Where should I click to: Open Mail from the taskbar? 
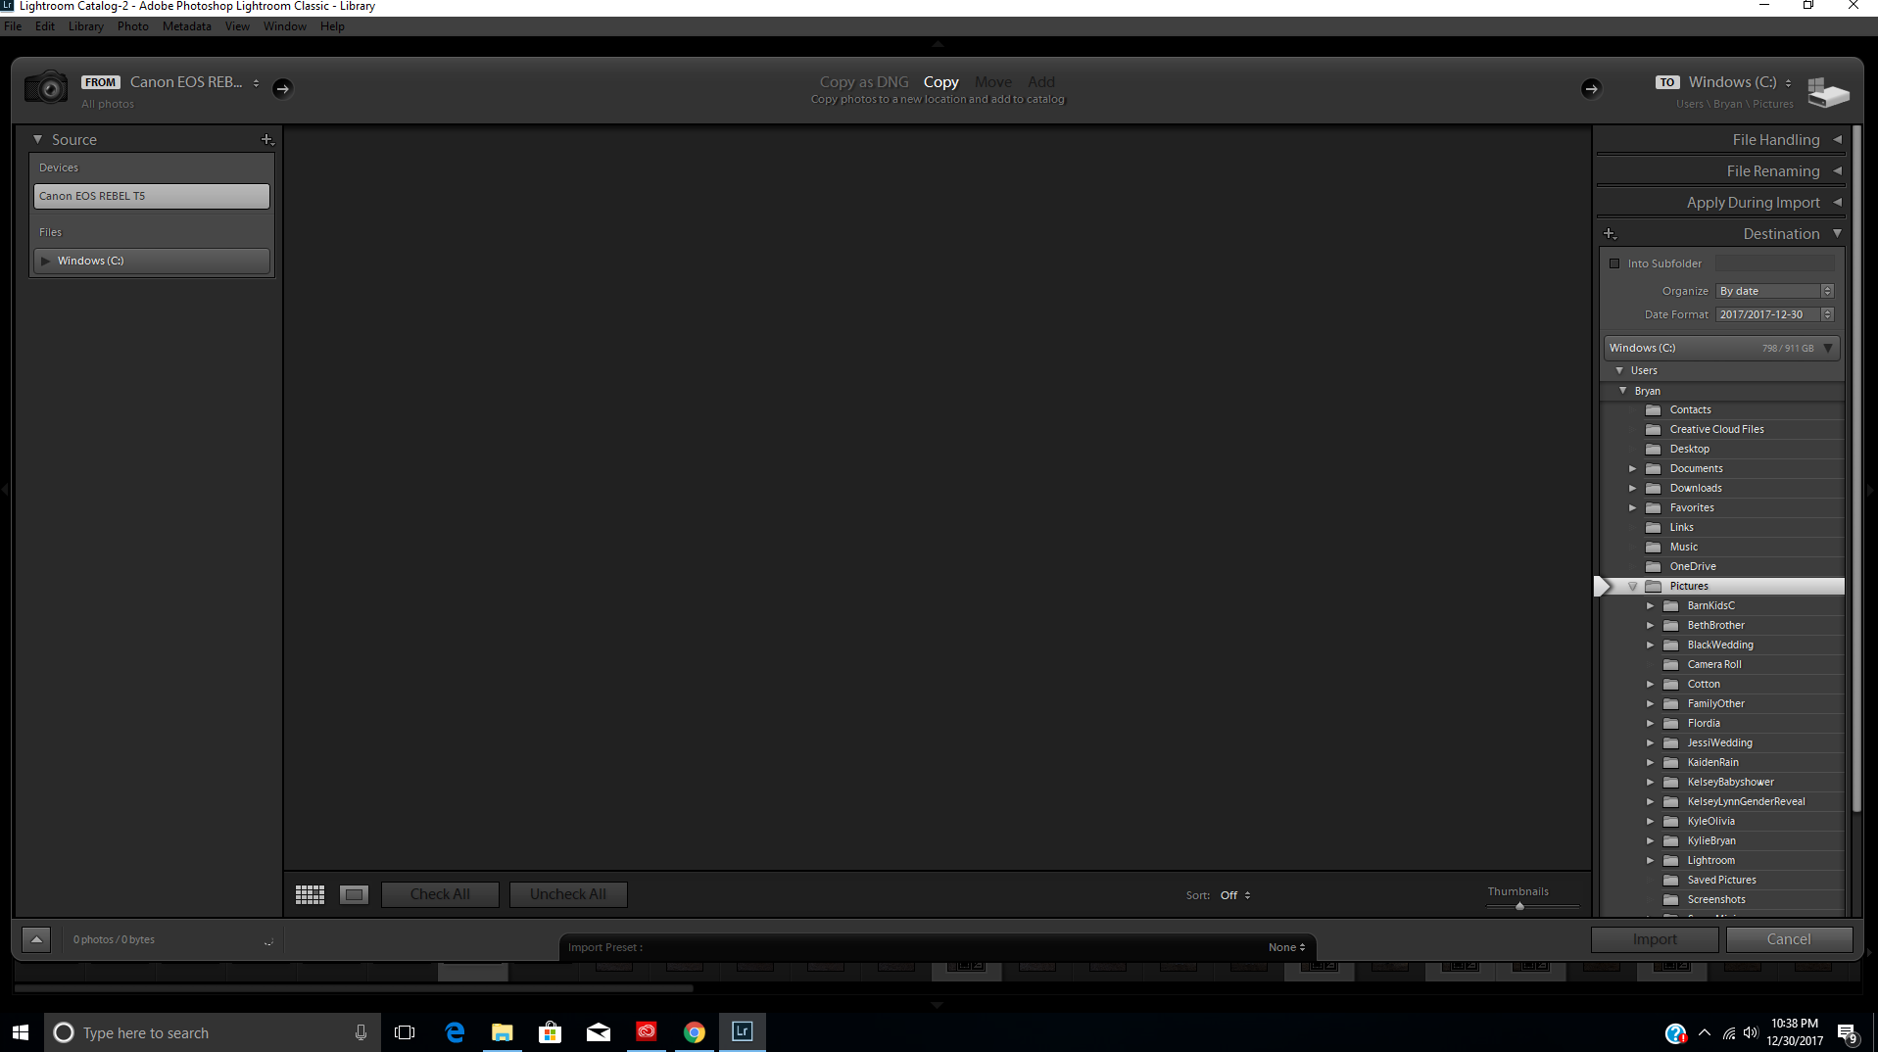[x=599, y=1032]
